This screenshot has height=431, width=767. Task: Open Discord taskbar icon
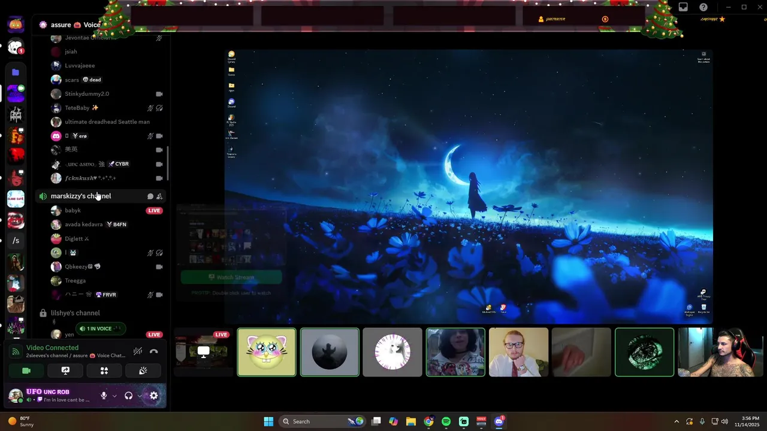(x=499, y=421)
